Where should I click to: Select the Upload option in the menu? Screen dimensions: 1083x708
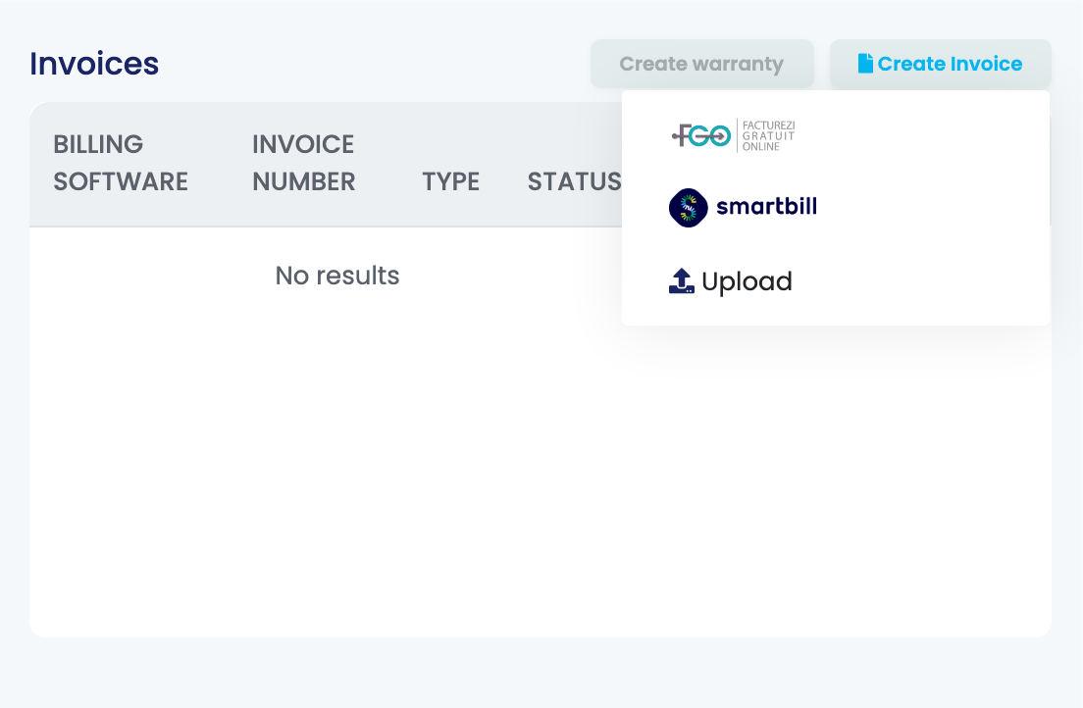[x=731, y=281]
